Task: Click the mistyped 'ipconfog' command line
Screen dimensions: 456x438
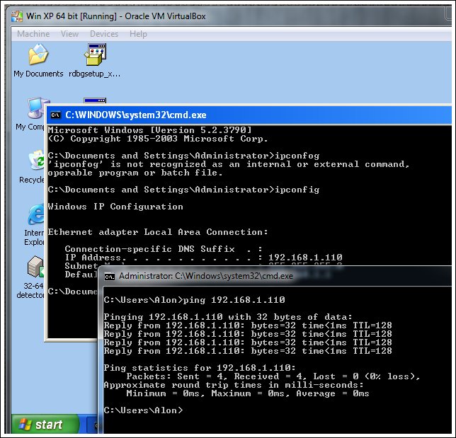Action: 183,156
